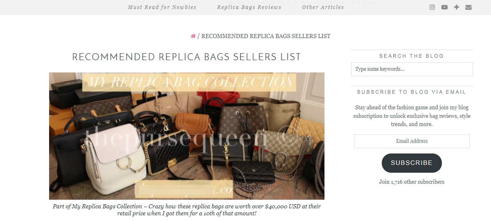Focus the blog search keywords field

point(412,69)
